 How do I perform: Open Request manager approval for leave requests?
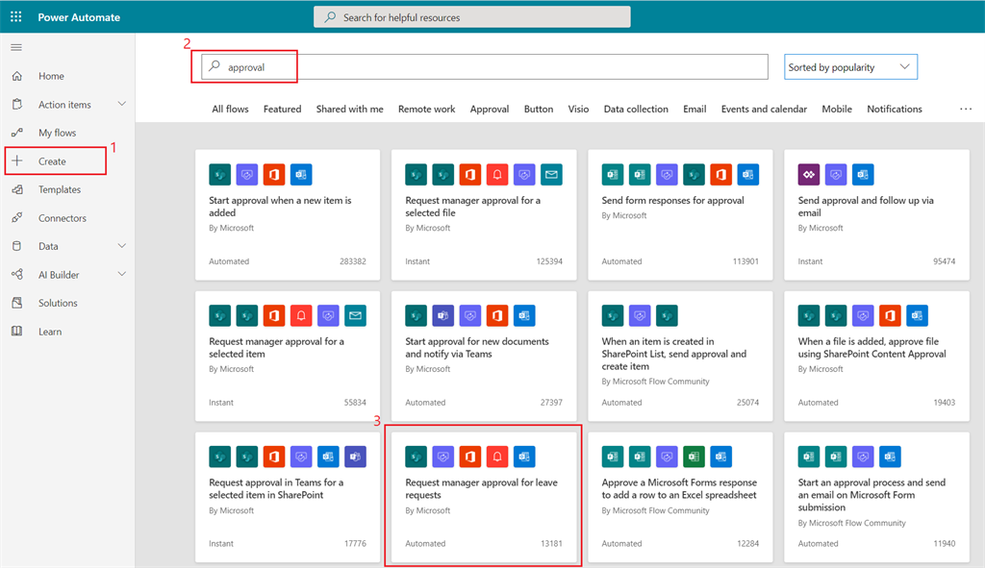coord(484,497)
